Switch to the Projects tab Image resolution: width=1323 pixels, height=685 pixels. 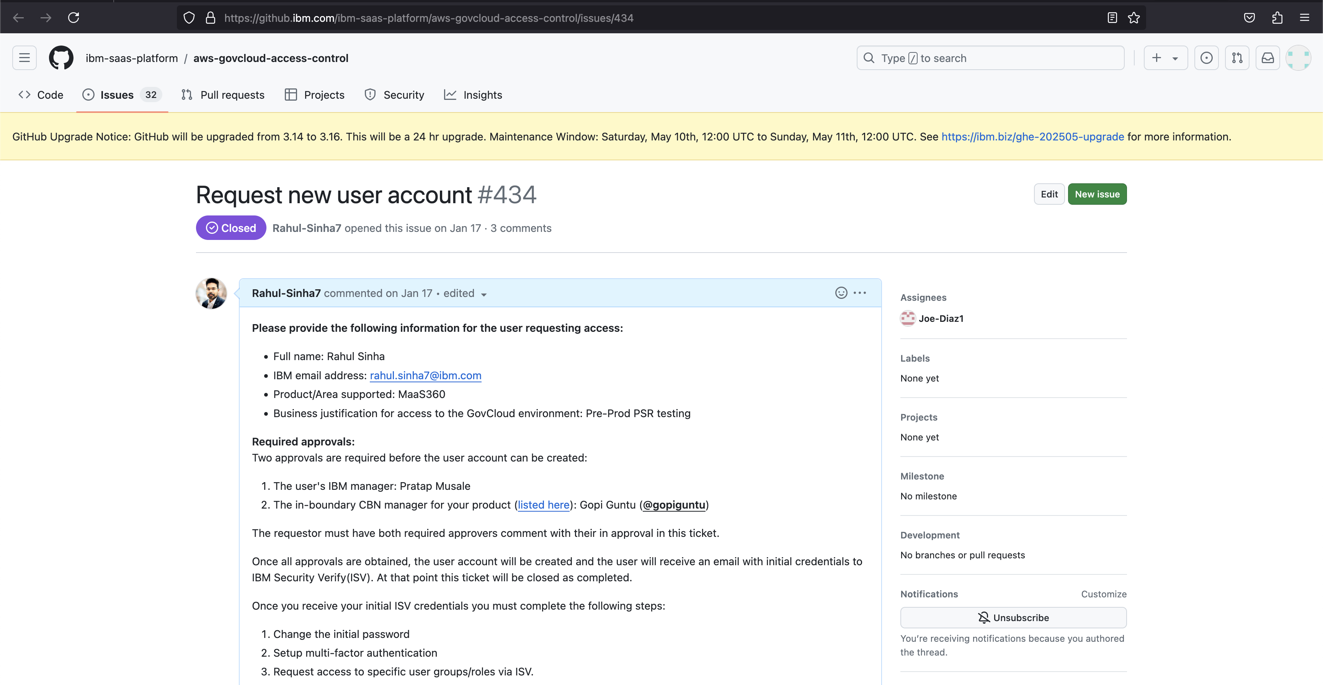point(315,95)
